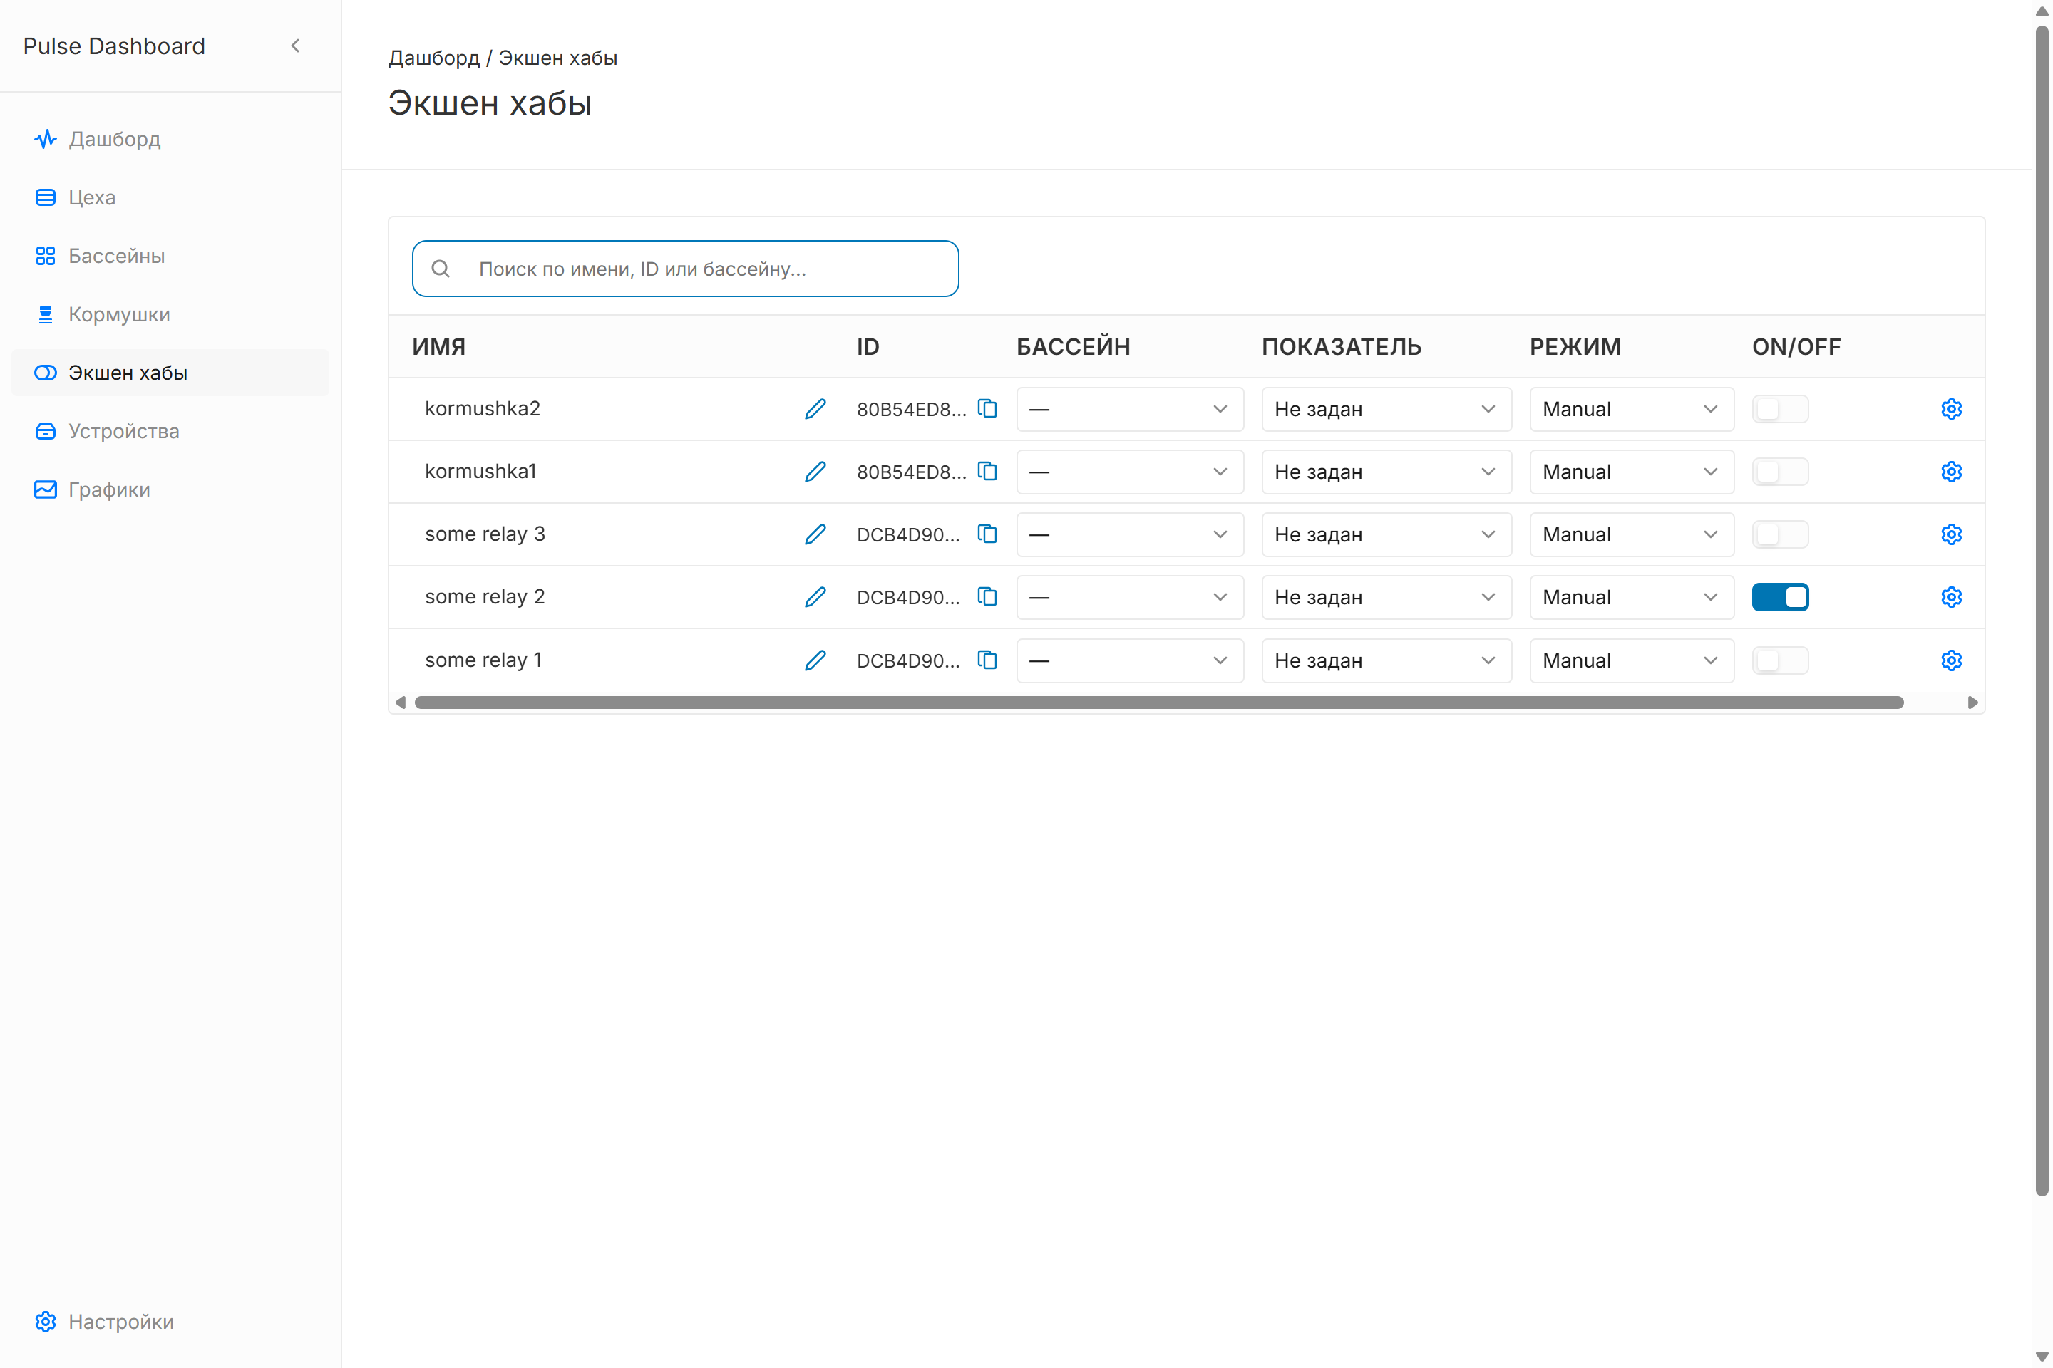This screenshot has width=2053, height=1368.
Task: Go to Дашборд in sidebar
Action: click(x=170, y=139)
